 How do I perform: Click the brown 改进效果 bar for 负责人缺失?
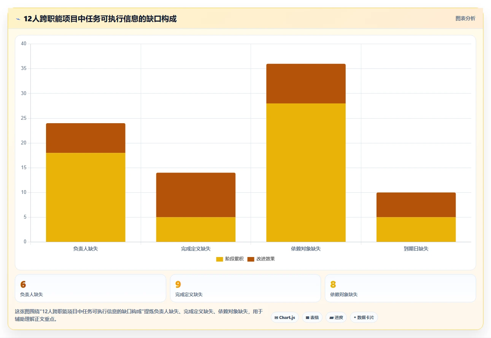[86, 138]
